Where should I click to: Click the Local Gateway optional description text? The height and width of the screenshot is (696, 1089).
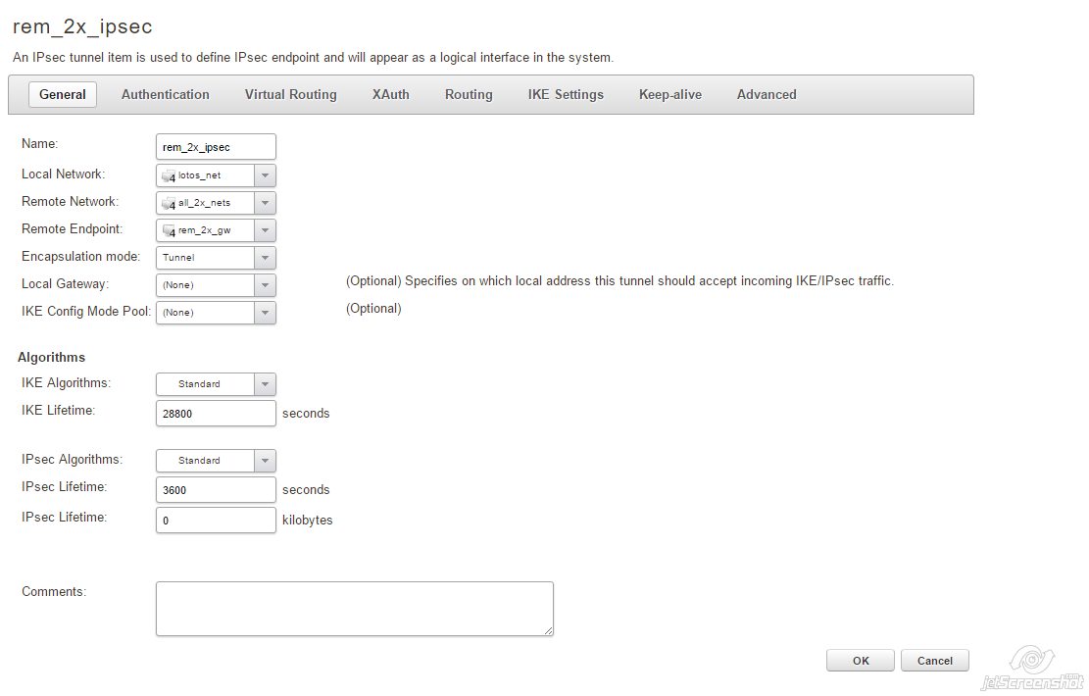[619, 281]
